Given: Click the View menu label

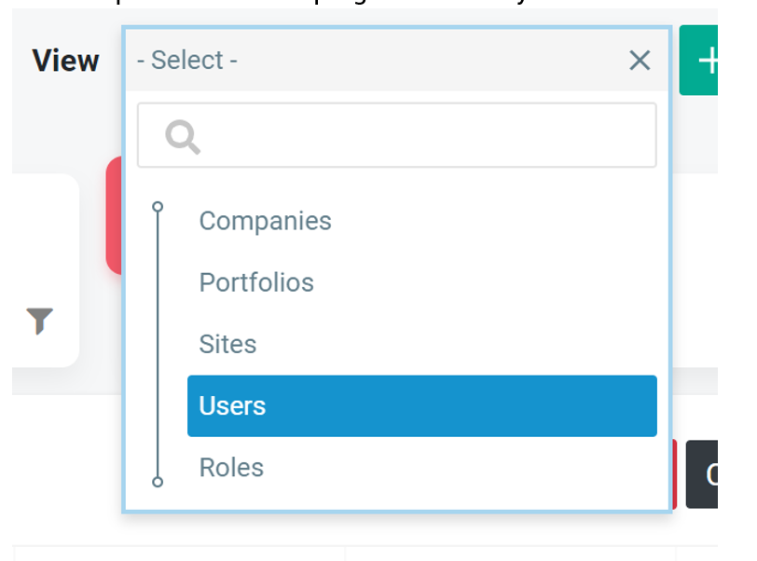Looking at the screenshot, I should click(64, 60).
